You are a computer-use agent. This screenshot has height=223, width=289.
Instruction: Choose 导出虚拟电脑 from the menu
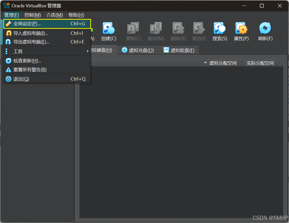pyautogui.click(x=31, y=42)
